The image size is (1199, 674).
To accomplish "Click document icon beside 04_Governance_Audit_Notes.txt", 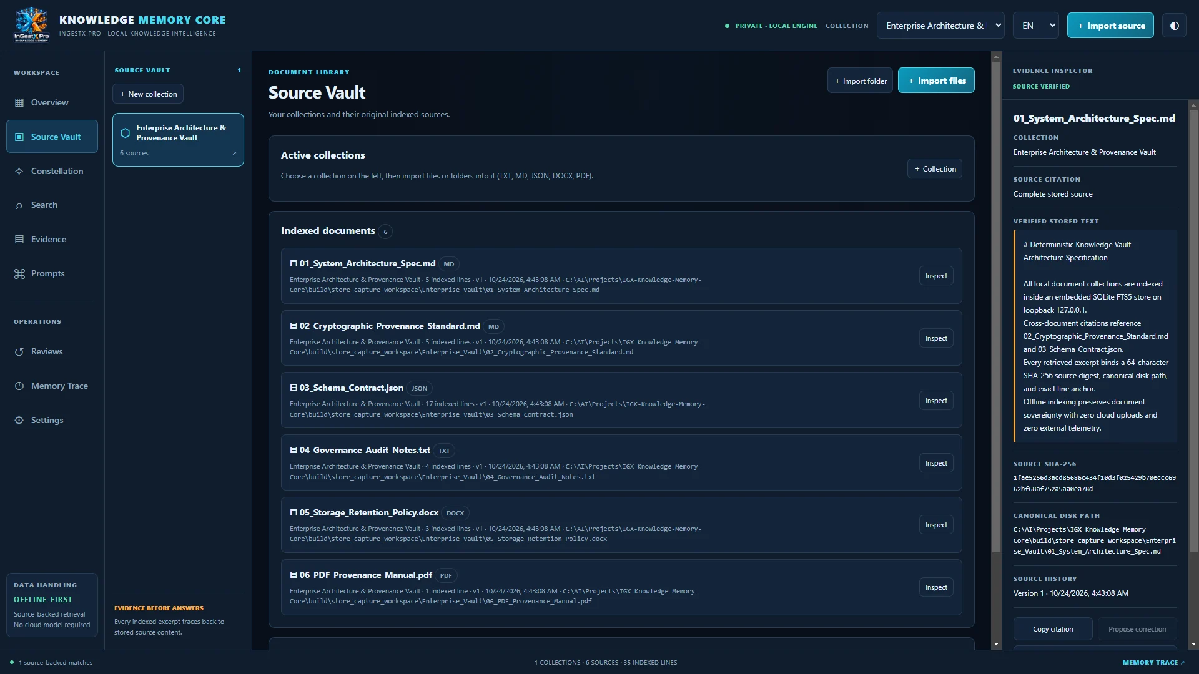I will pyautogui.click(x=294, y=450).
